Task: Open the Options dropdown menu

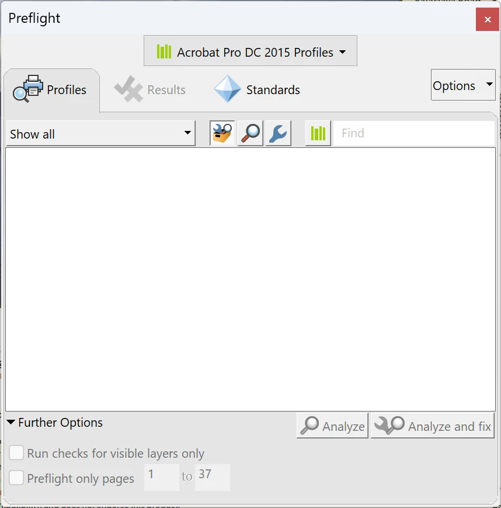Action: point(463,85)
